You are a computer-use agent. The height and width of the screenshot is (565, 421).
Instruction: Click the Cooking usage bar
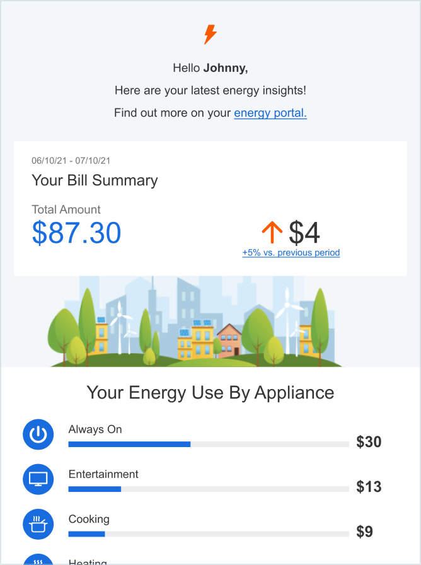pos(209,534)
